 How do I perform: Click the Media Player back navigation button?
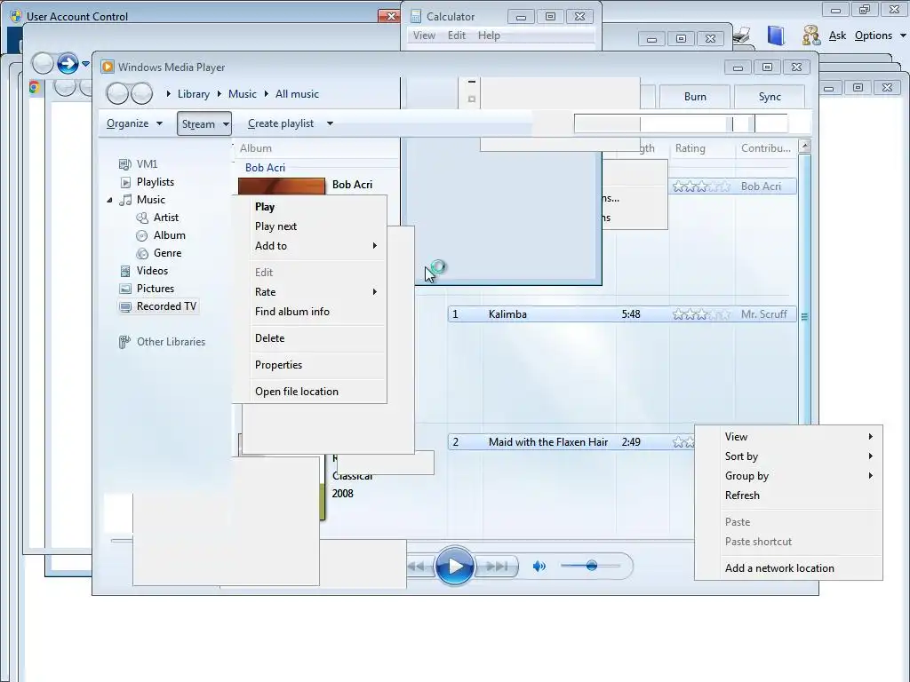point(117,93)
